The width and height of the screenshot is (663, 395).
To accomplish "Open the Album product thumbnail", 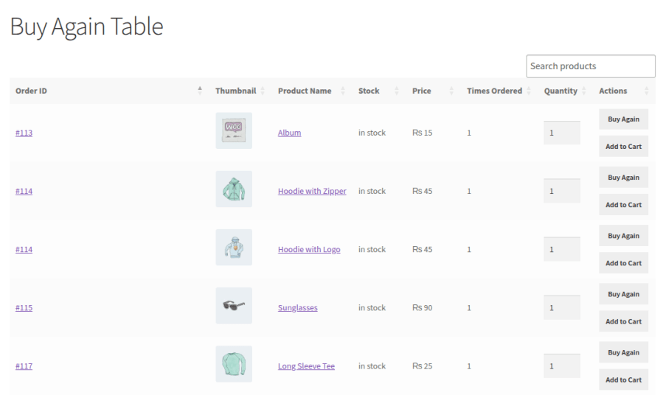I will coord(234,130).
